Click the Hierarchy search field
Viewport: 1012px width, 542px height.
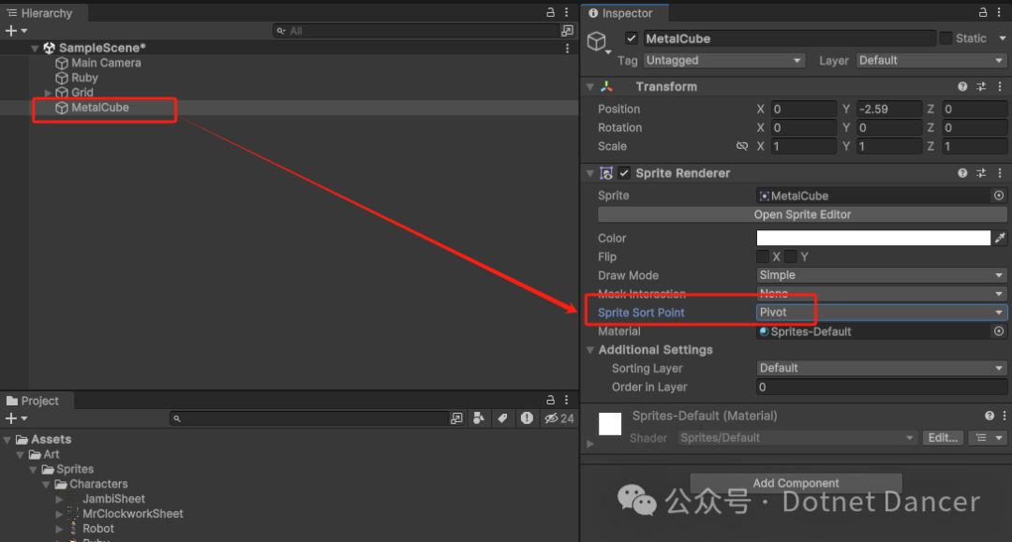[416, 30]
